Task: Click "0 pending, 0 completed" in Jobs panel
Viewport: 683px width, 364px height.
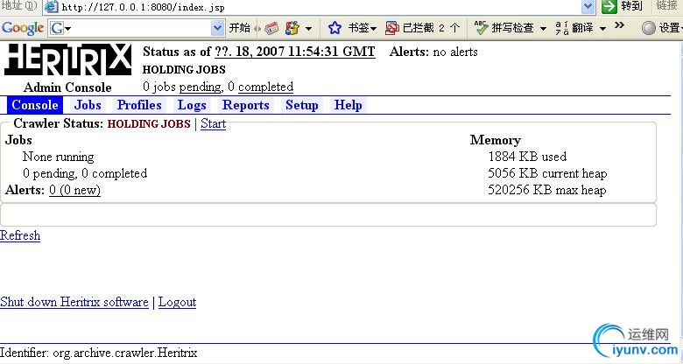Action: (x=85, y=173)
